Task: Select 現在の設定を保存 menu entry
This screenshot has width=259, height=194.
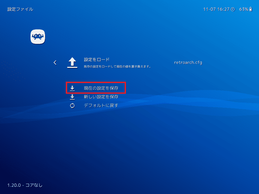Action: pyautogui.click(x=101, y=88)
